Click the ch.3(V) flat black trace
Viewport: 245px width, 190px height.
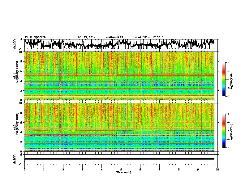119,159
